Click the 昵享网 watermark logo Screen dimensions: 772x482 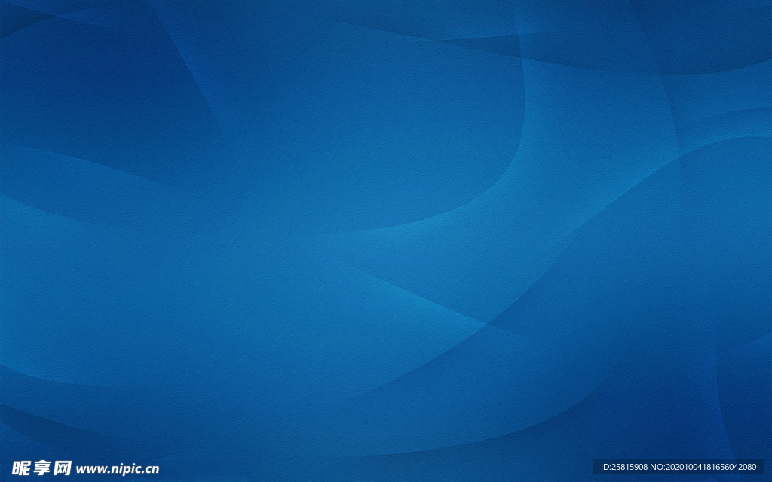(41, 468)
